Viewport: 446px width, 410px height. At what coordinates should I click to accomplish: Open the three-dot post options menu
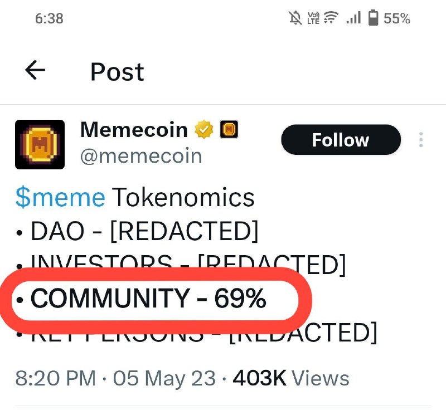coord(421,140)
